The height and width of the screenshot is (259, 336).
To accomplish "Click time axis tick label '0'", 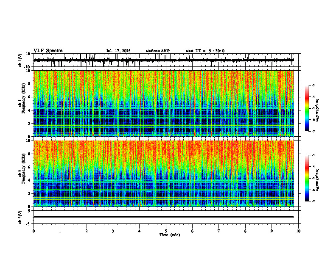I will coord(34,231).
